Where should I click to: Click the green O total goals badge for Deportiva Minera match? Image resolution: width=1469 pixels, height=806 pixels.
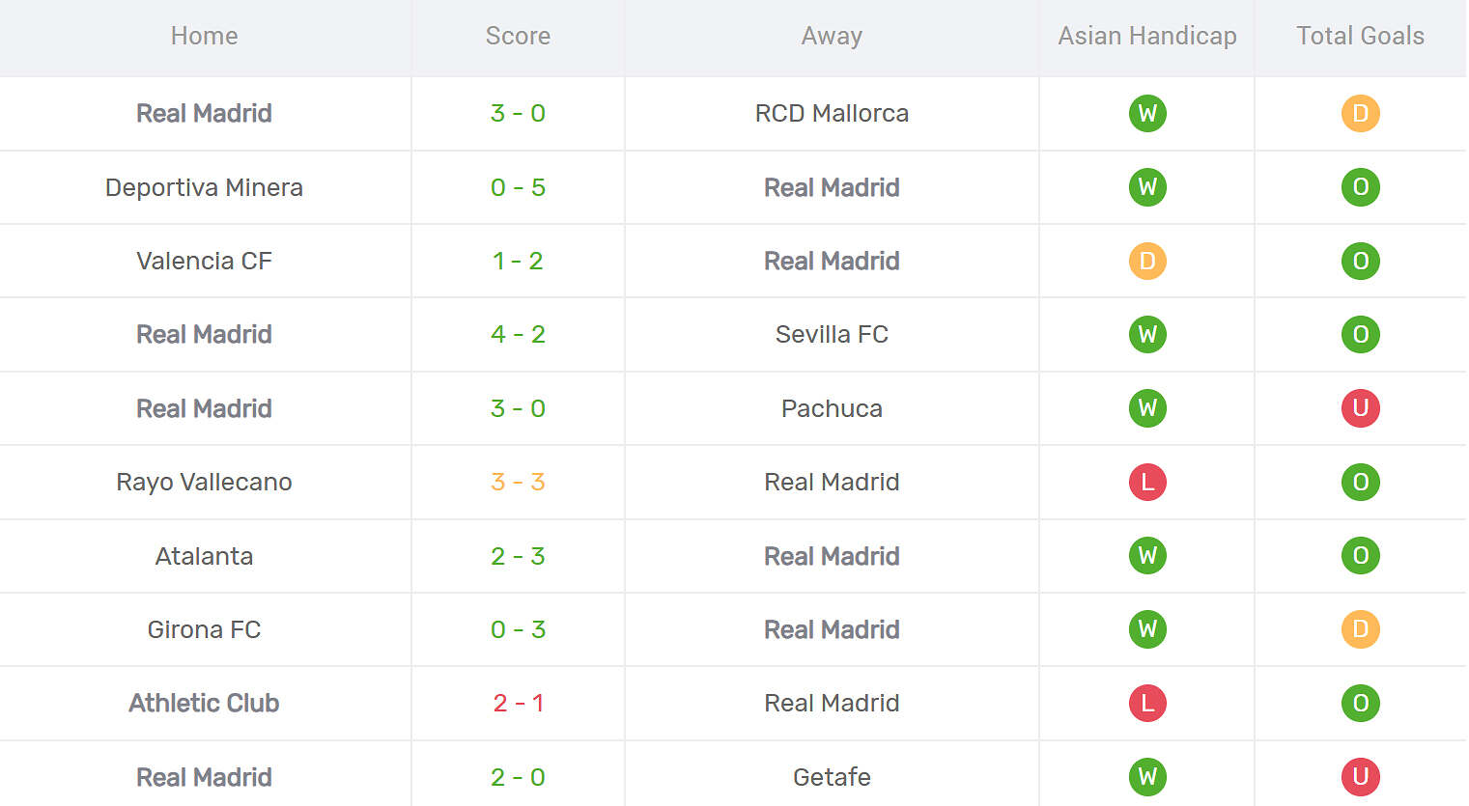pyautogui.click(x=1360, y=187)
